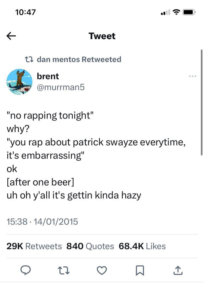Open the @murrman5 handle

[60, 87]
